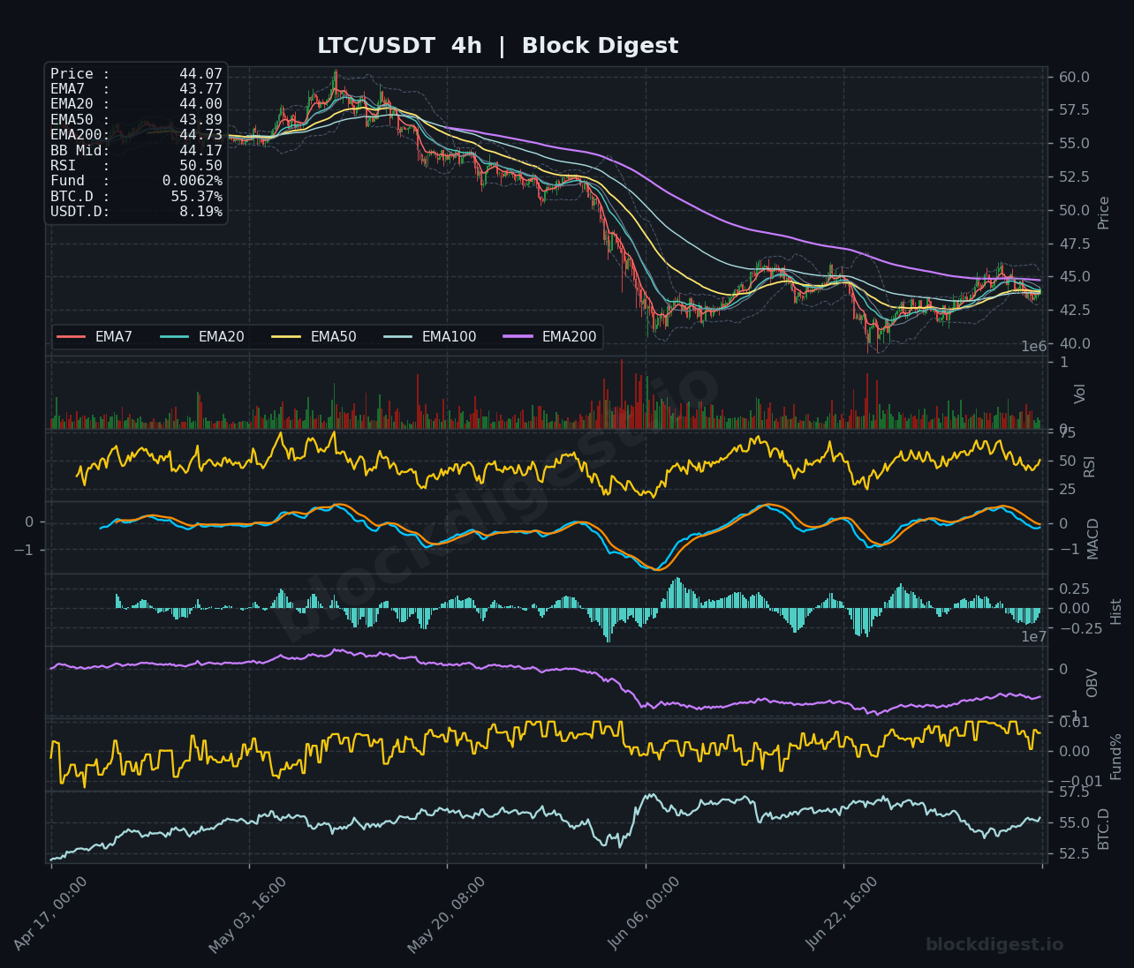Click the 57.5 price axis tick at top
This screenshot has height=968, width=1134.
tap(1073, 110)
